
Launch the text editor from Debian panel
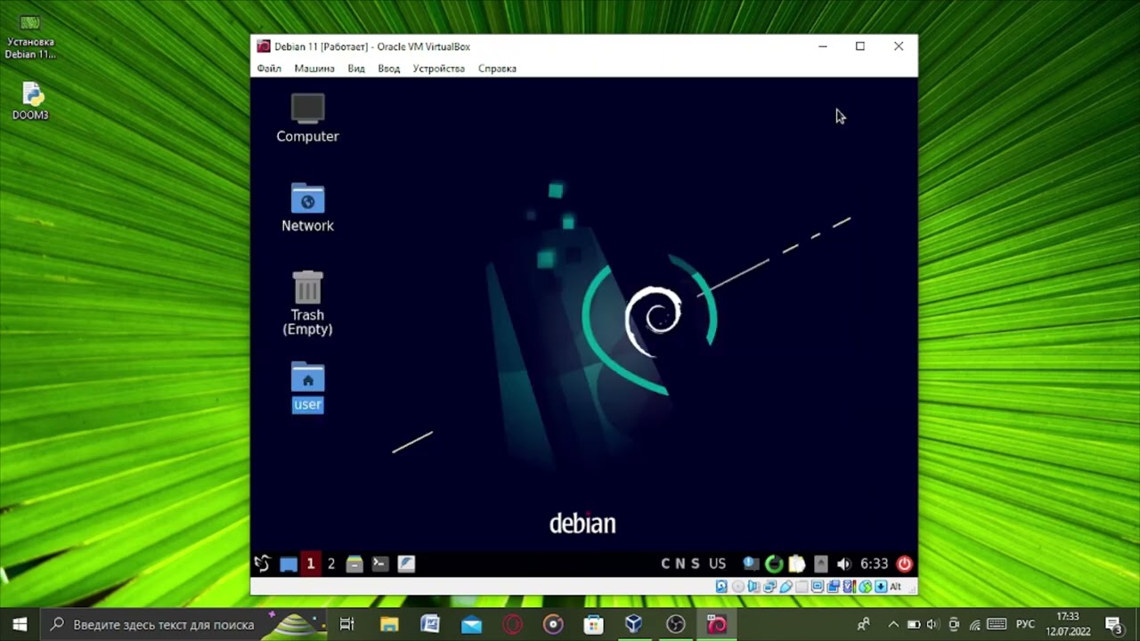coord(406,564)
